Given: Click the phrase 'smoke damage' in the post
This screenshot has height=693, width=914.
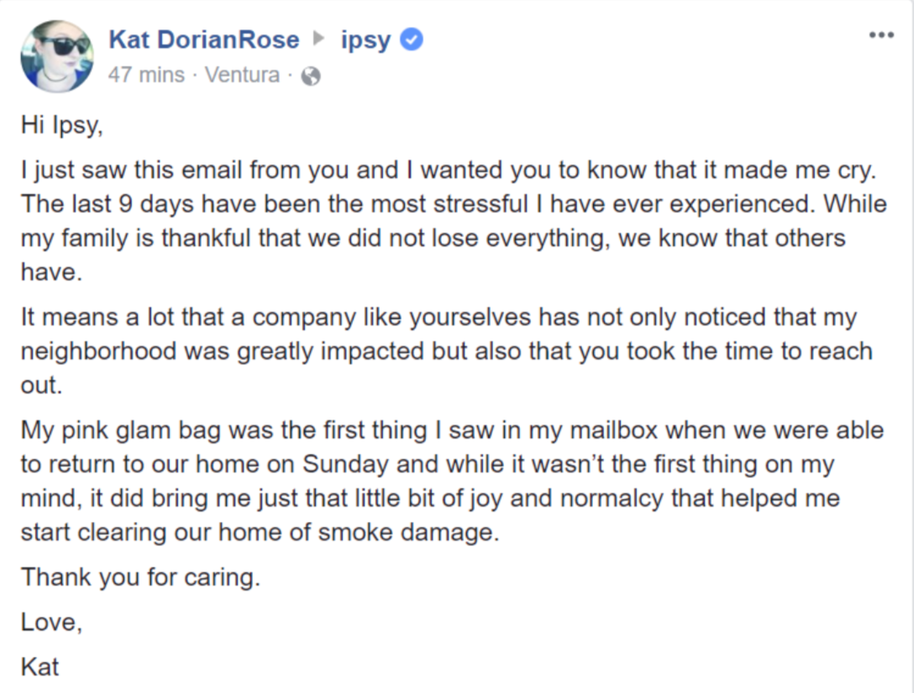Looking at the screenshot, I should pos(408,533).
